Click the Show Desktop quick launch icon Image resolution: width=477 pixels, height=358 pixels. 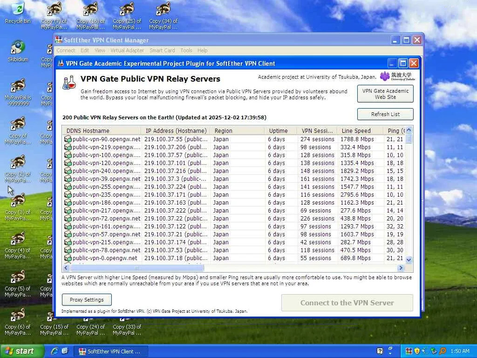pos(64,351)
